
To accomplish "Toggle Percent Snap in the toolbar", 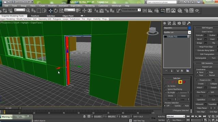I will [107, 11].
